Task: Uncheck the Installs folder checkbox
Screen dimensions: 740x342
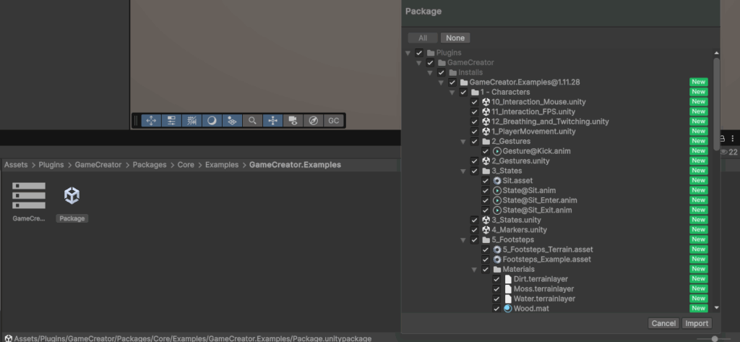Action: [441, 72]
